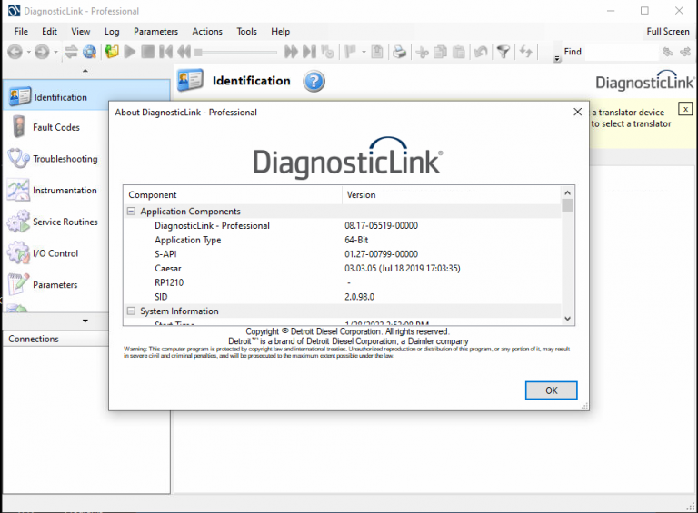Viewport: 698px width, 513px height.
Task: Click the Print toolbar icon
Action: (x=399, y=52)
